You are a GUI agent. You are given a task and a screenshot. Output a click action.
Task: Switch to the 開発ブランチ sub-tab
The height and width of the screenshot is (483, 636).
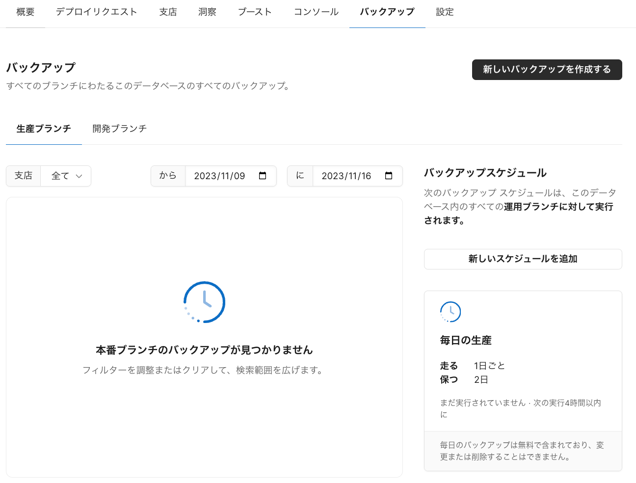[120, 129]
